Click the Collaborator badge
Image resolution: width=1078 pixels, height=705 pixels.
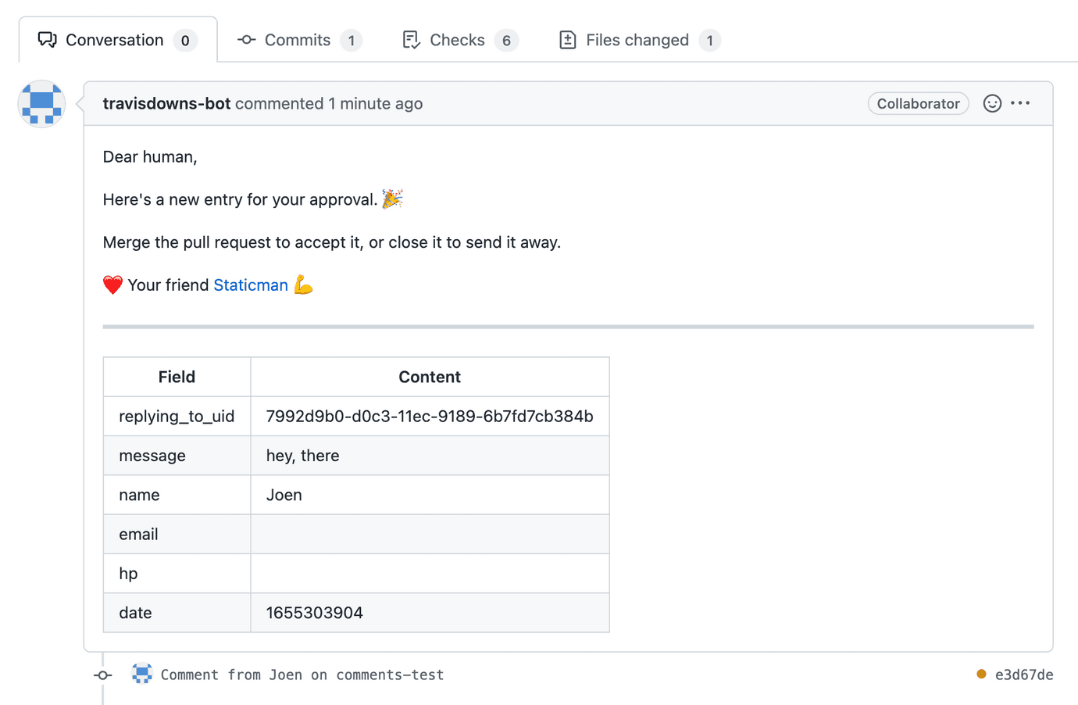coord(918,103)
